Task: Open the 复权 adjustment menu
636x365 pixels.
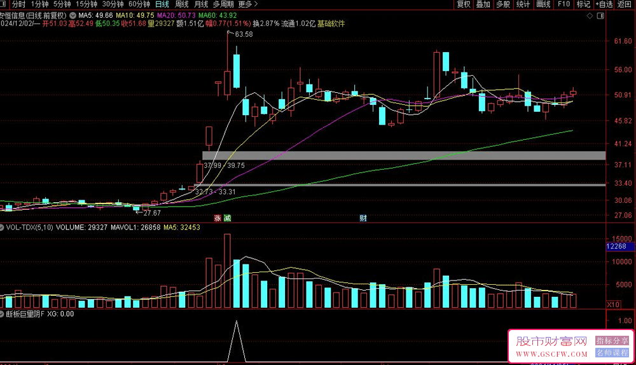Action: click(464, 4)
